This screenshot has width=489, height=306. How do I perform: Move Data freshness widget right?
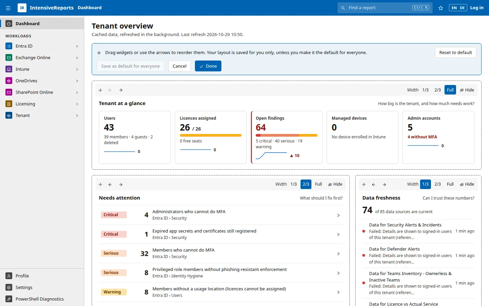384,185
